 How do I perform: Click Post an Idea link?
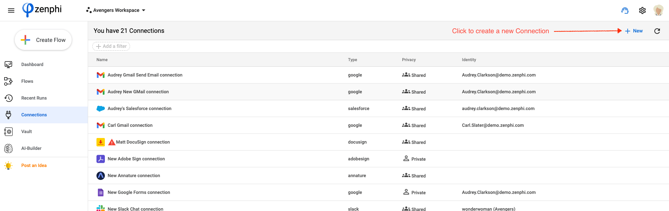[34, 165]
